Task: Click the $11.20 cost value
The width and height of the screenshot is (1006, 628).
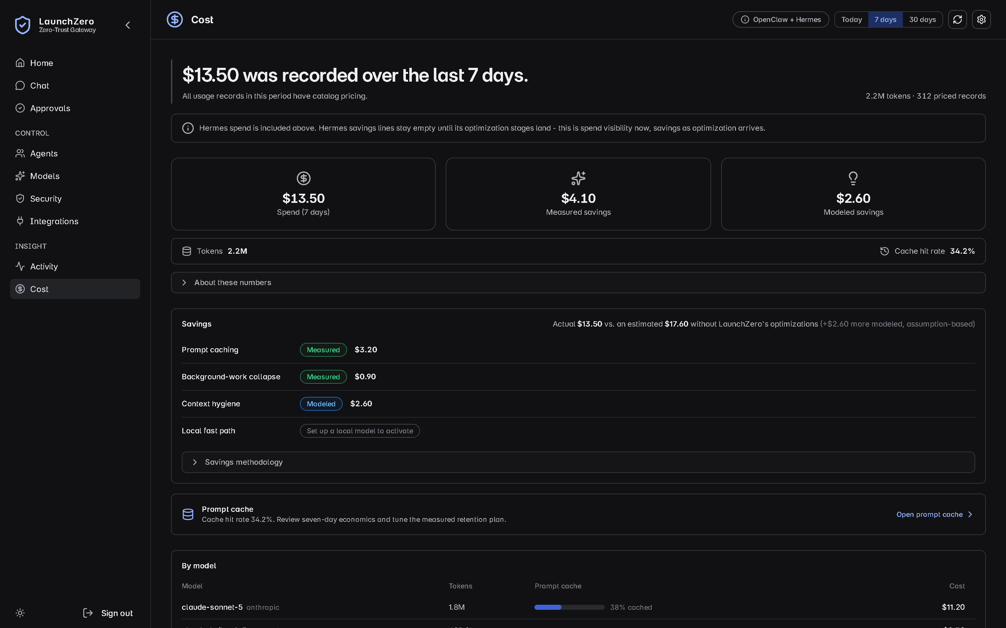Action: (x=953, y=607)
